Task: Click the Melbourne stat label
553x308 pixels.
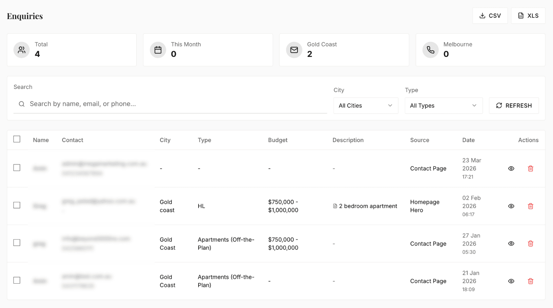Action: (x=457, y=44)
